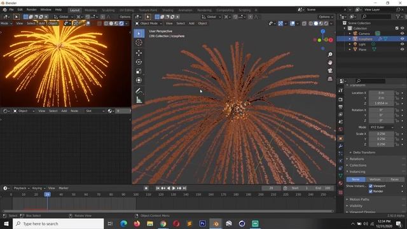Open Firefox from the Windows taskbar
This screenshot has height=229, width=407.
click(137, 223)
